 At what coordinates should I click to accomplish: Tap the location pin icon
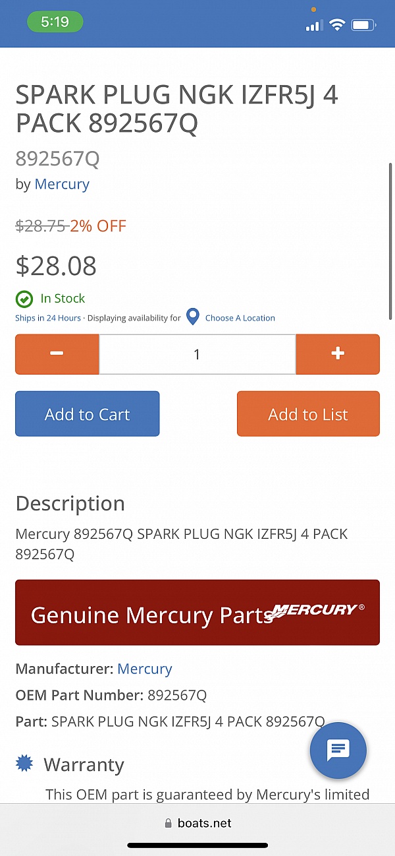click(x=193, y=317)
